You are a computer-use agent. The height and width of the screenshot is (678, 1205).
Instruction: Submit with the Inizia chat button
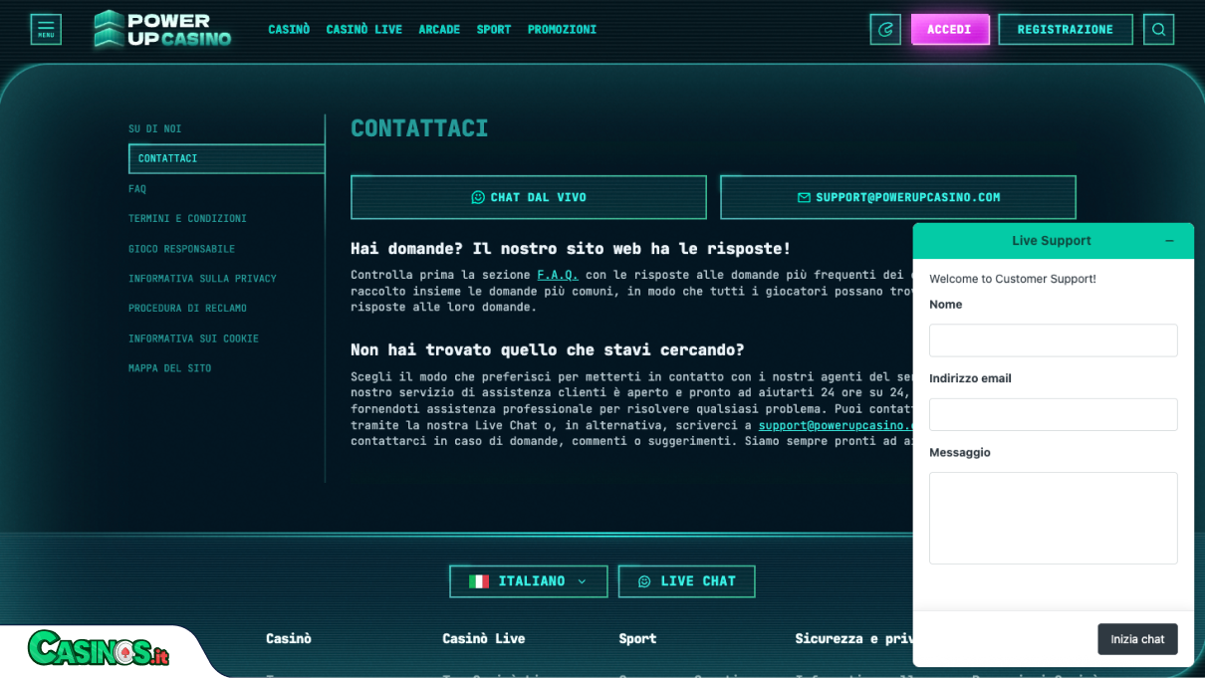pyautogui.click(x=1137, y=639)
